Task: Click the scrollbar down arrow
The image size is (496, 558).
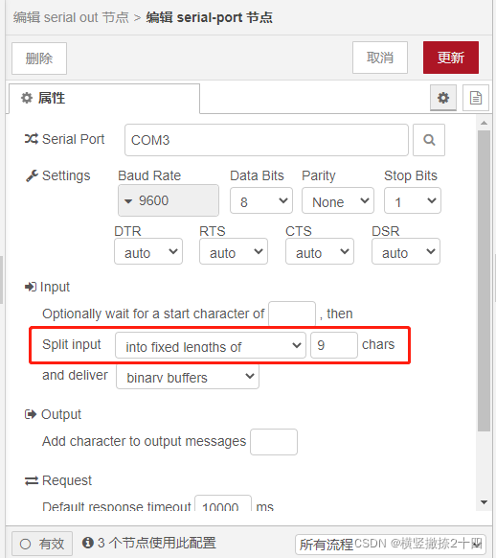Action: pyautogui.click(x=484, y=502)
